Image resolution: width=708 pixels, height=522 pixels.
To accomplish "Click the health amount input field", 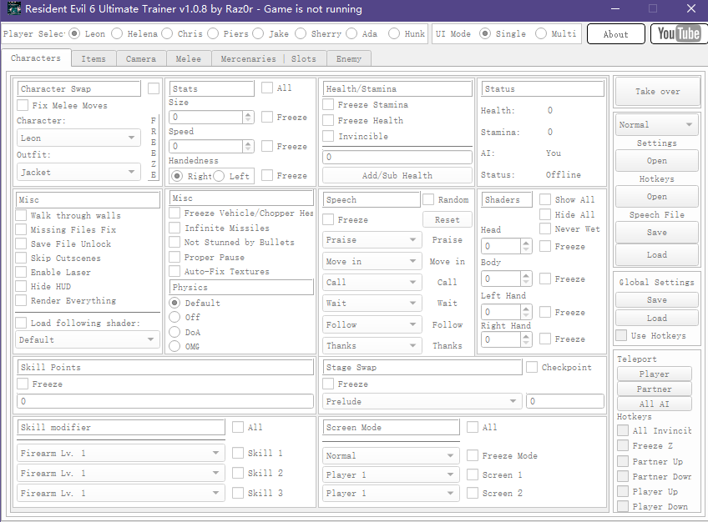I will (x=397, y=157).
